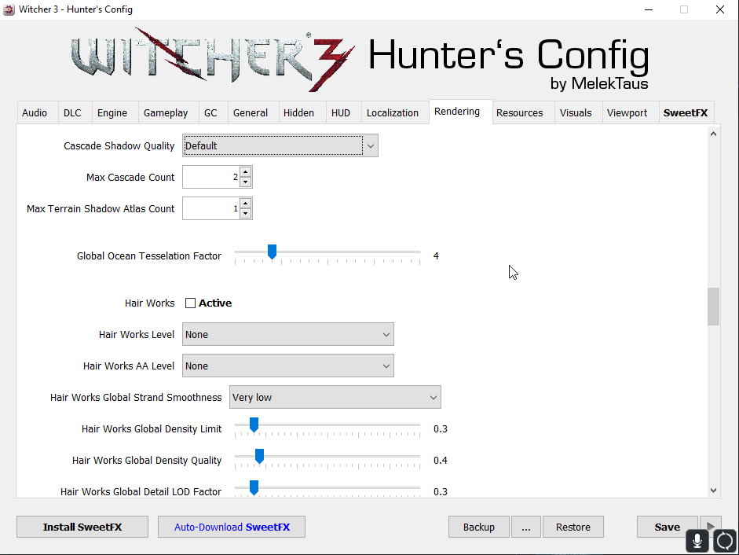Enable the Hair Works Active checkbox
The image size is (739, 555).
(x=190, y=303)
